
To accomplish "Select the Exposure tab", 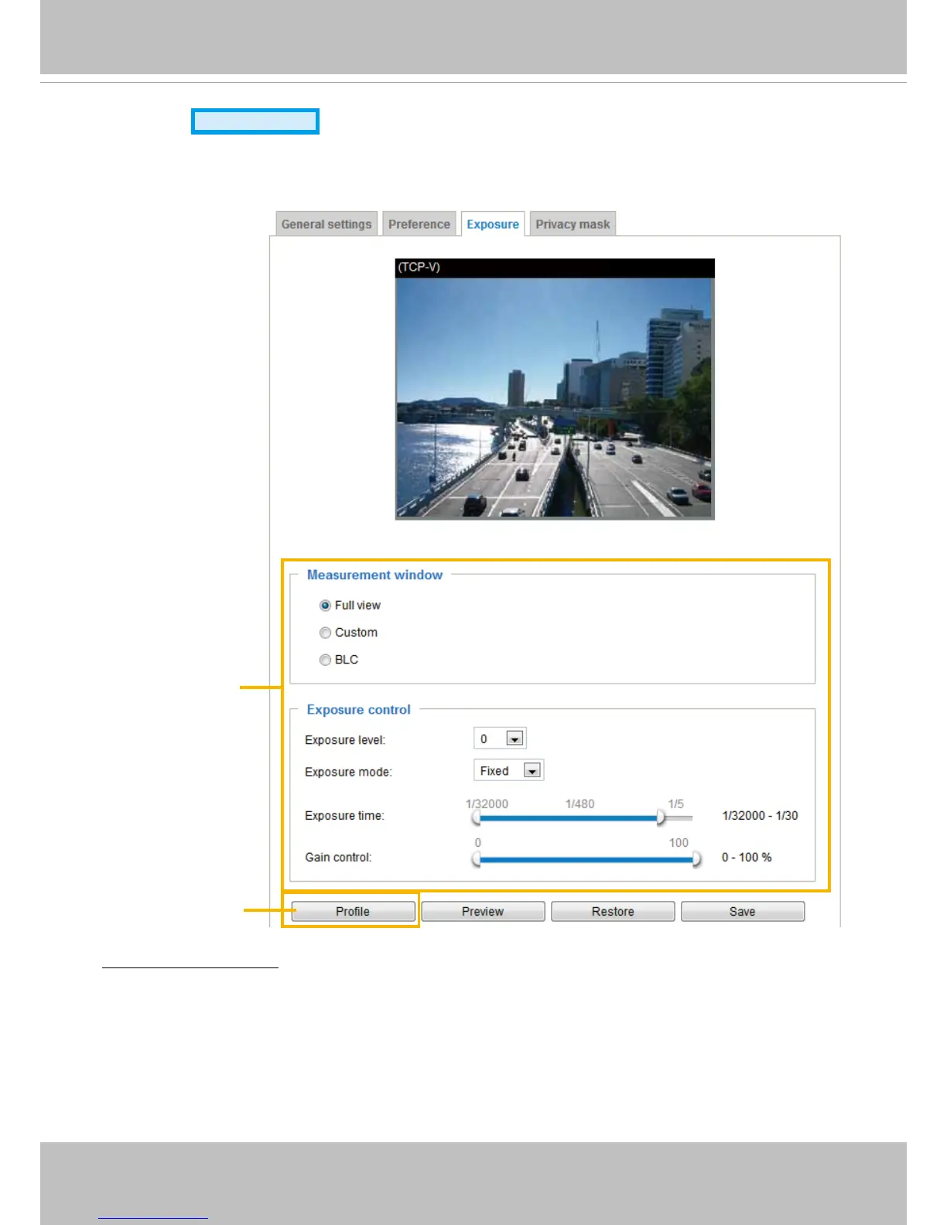I will (493, 224).
